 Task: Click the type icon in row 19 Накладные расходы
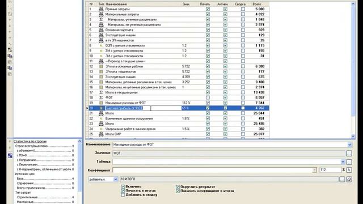point(101,103)
